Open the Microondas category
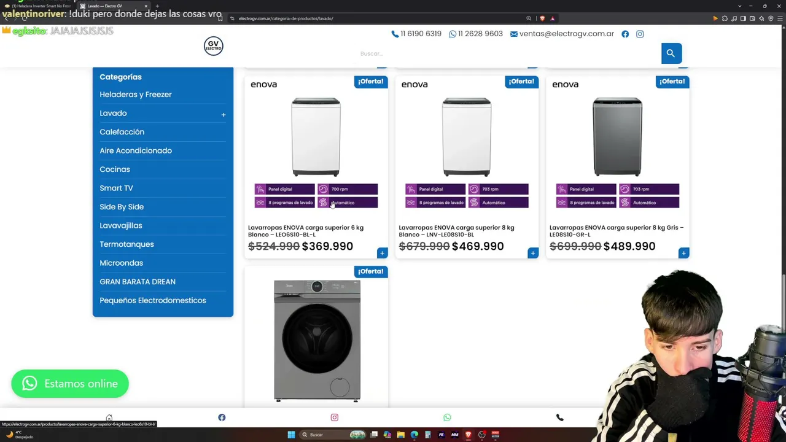Image resolution: width=786 pixels, height=442 pixels. (121, 263)
